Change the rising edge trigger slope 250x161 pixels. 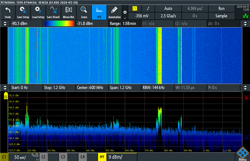tap(148, 8)
